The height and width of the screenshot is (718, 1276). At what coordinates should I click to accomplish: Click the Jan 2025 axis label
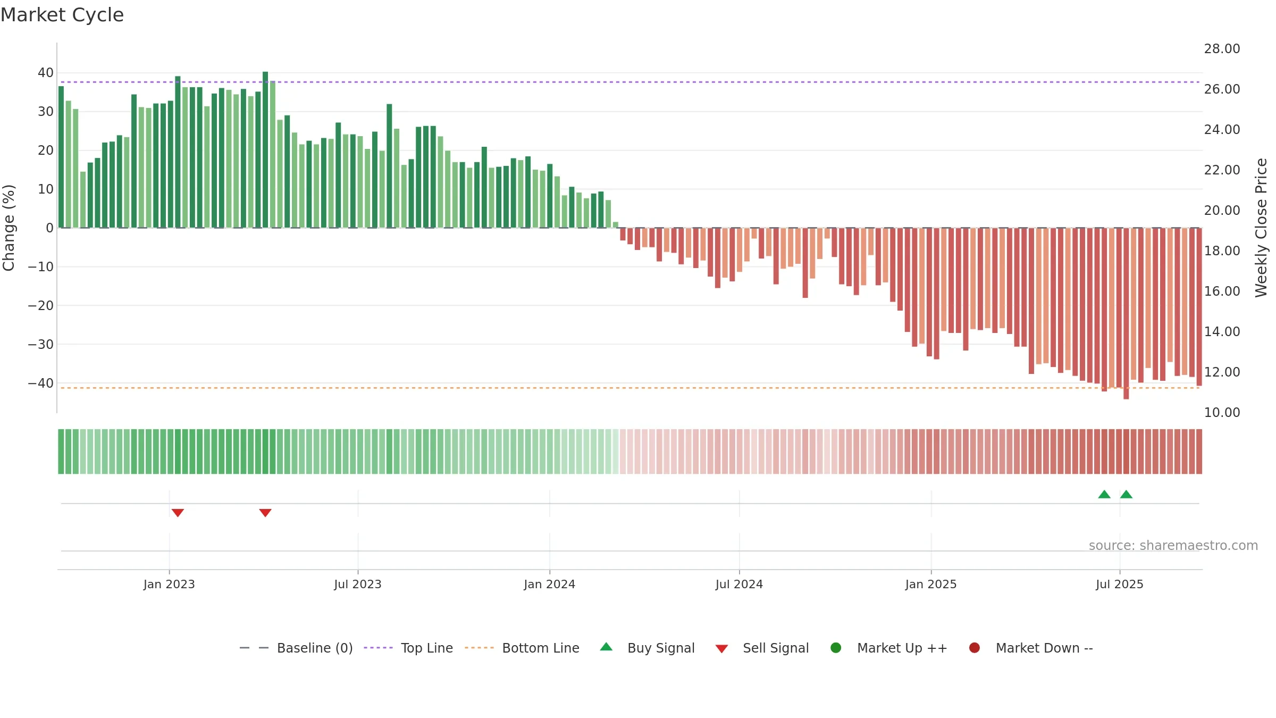(931, 584)
